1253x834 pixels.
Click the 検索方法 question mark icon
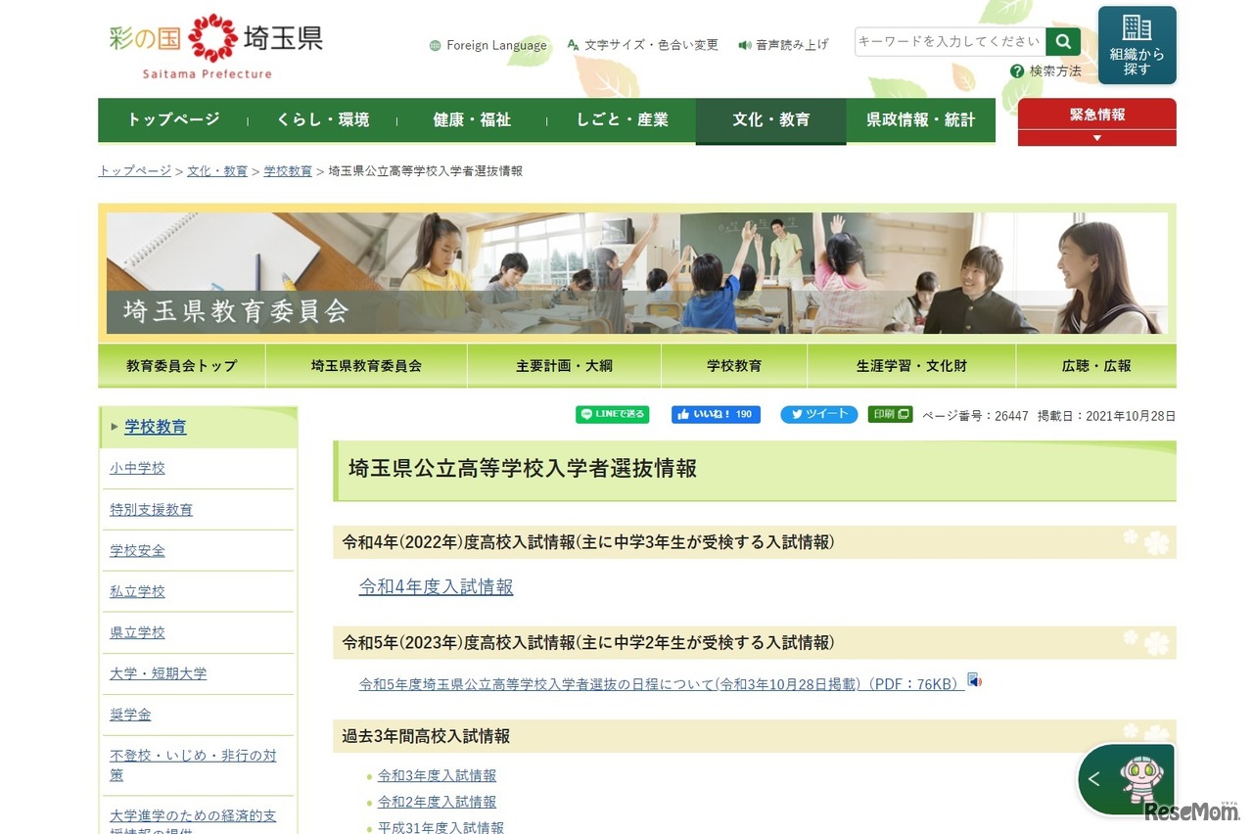coord(1017,70)
